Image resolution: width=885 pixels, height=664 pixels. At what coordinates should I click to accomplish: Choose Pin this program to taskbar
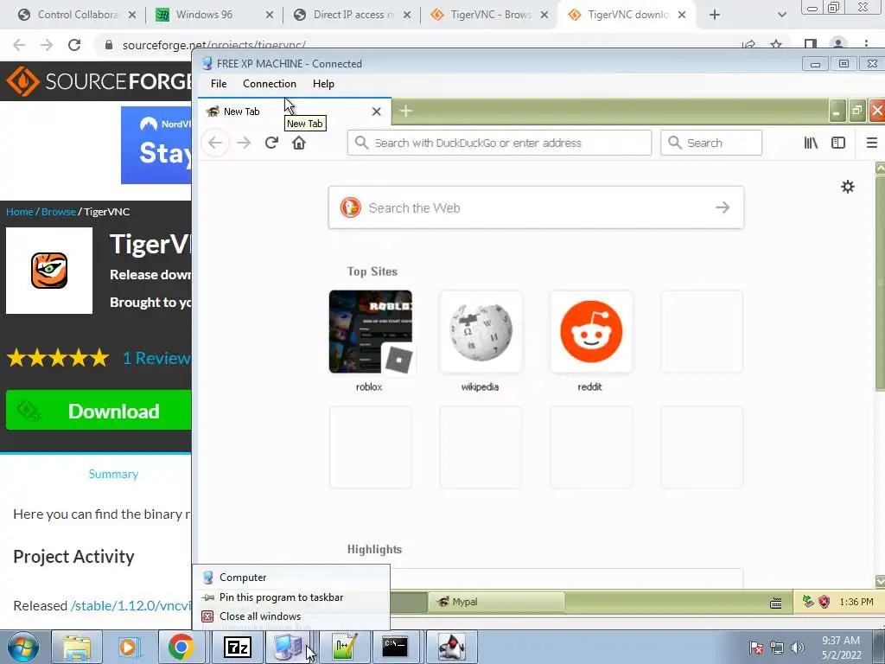pos(291,597)
